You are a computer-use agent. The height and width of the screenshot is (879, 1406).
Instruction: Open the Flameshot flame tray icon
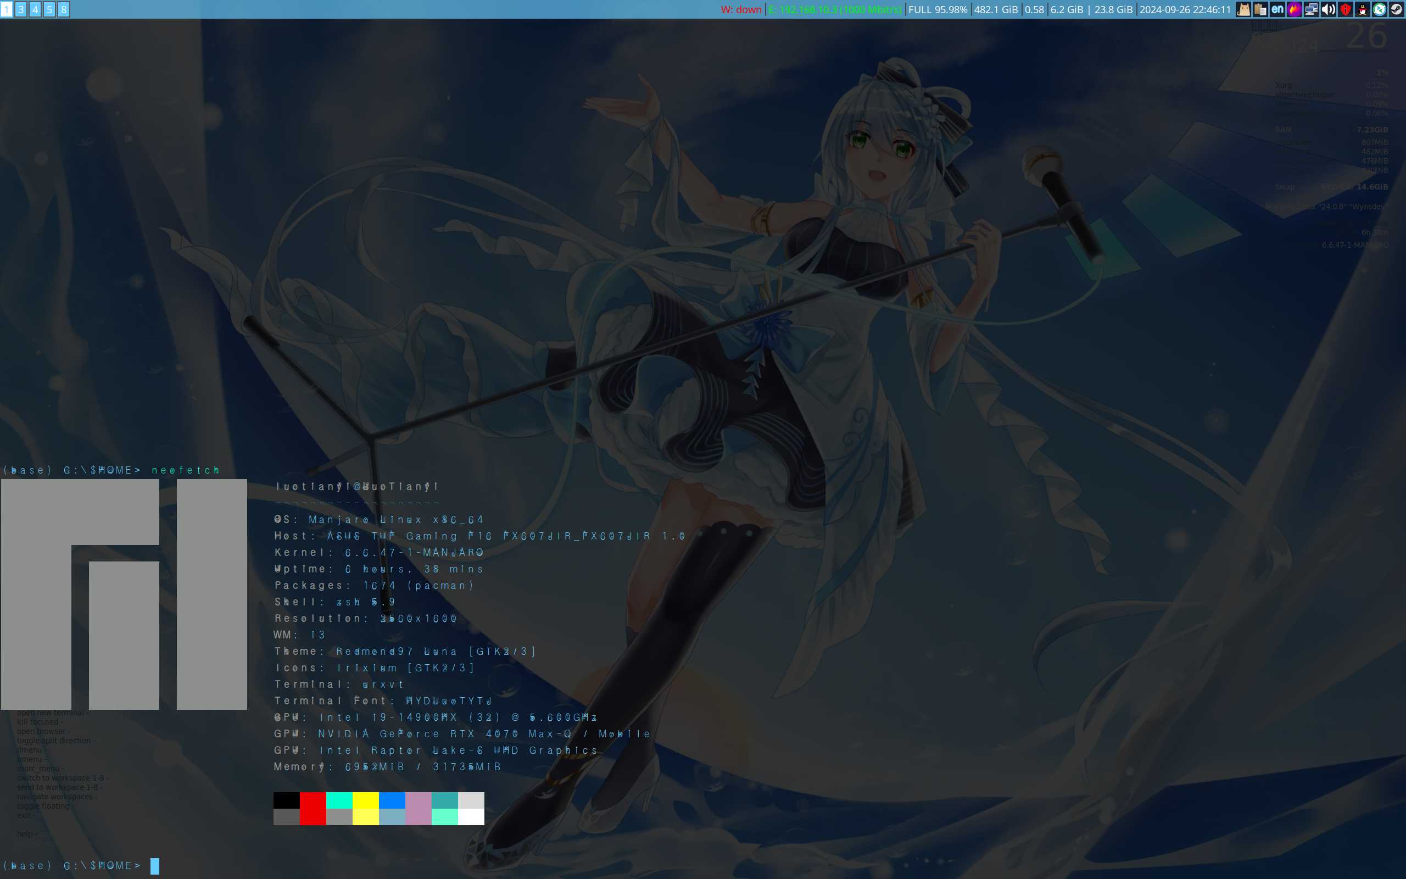click(1294, 9)
